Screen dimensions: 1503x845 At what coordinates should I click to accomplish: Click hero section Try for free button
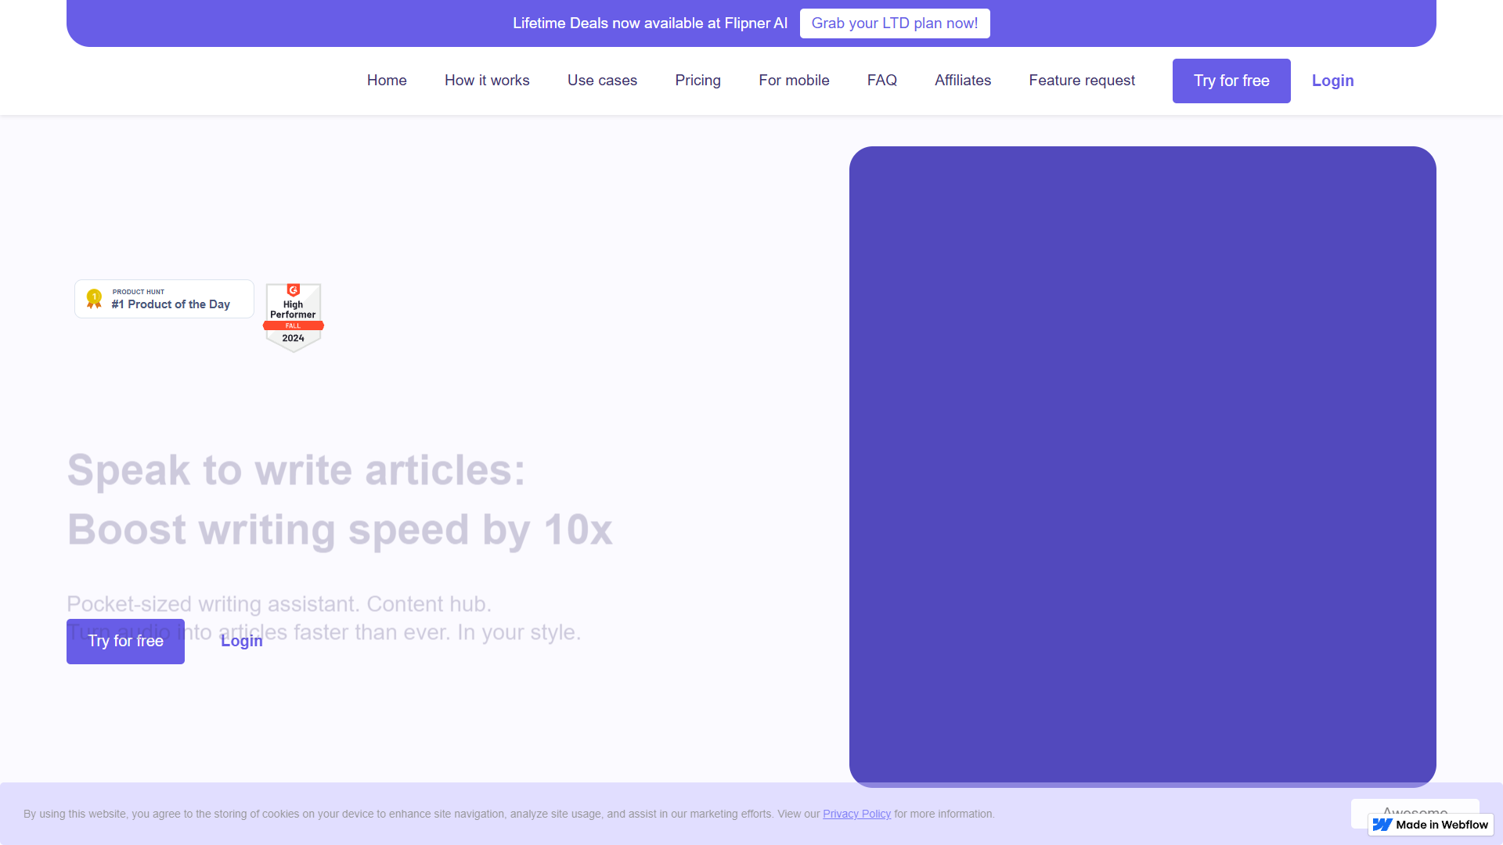(x=125, y=642)
